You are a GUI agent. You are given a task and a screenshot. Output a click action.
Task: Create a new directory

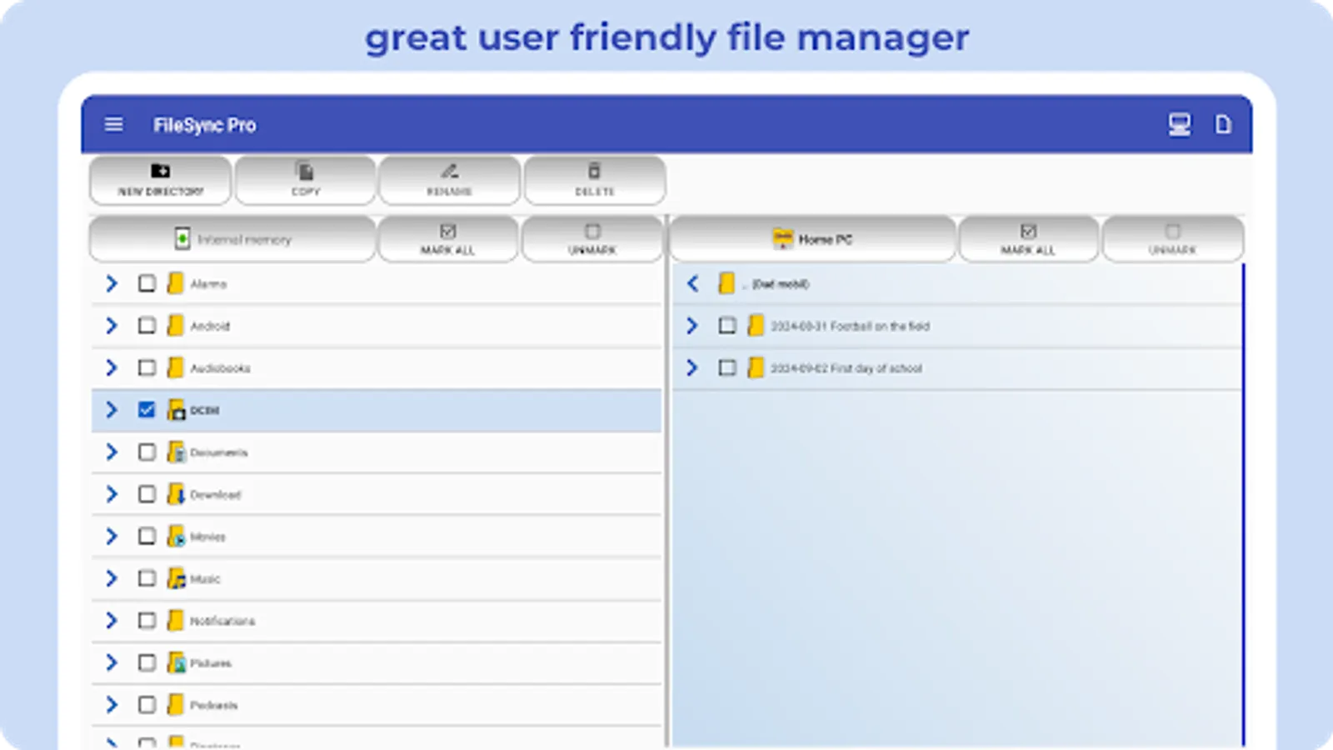pos(159,180)
